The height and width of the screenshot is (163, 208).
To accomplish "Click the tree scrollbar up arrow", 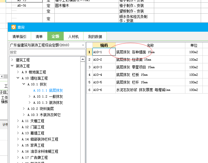I will click(x=83, y=59).
